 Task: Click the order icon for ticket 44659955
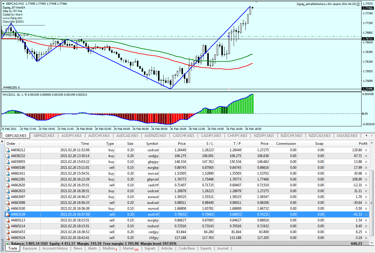(8, 162)
